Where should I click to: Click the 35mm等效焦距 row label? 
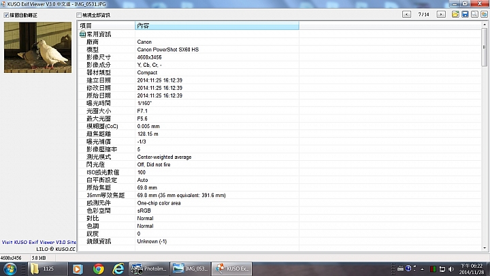pos(105,196)
